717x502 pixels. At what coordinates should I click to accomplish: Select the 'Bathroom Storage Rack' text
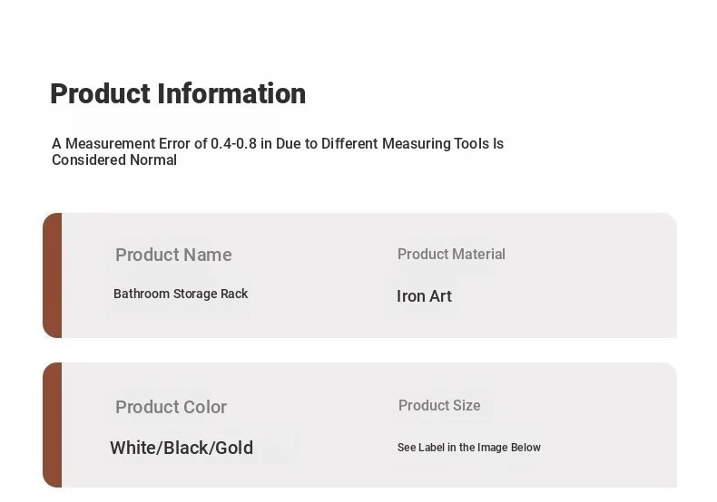(181, 294)
